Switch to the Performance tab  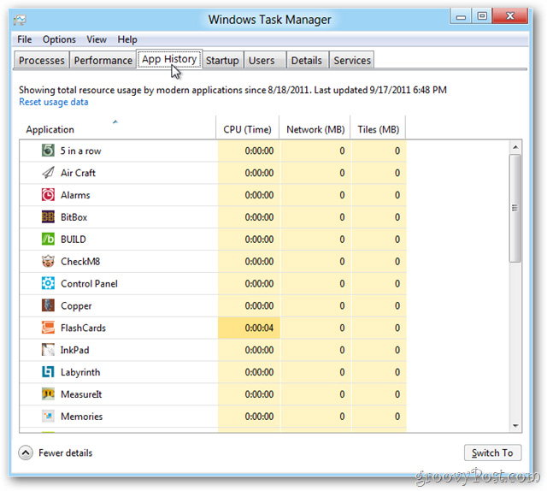103,61
